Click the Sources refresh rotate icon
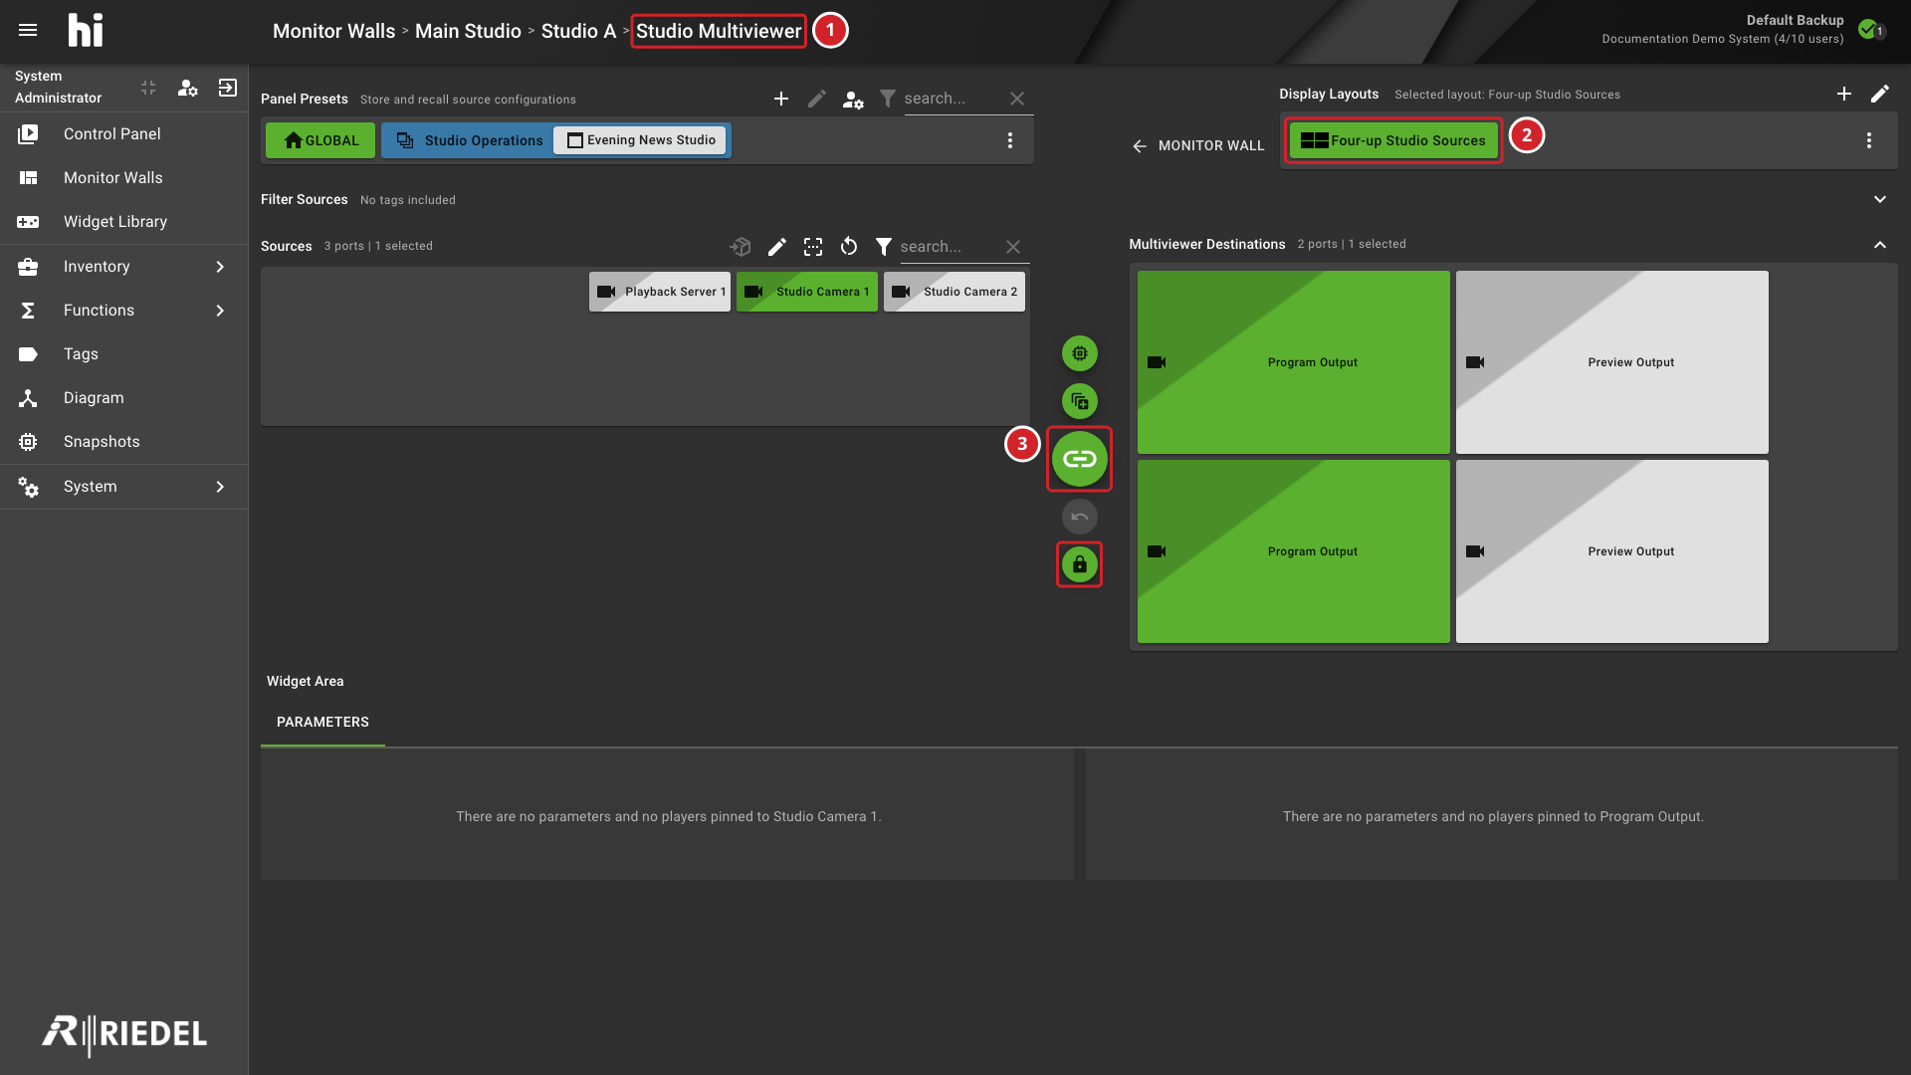 point(849,246)
